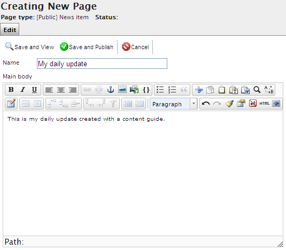Screen dimensions: 286x250
Task: Toggle bold formatting in the editor
Action: coord(11,90)
